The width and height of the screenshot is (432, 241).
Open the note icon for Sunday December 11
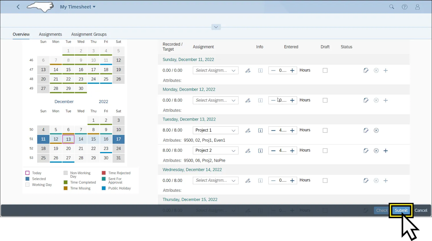[x=366, y=71]
